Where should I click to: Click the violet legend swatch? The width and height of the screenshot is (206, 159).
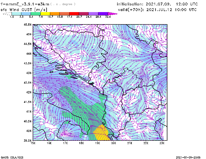103,14
